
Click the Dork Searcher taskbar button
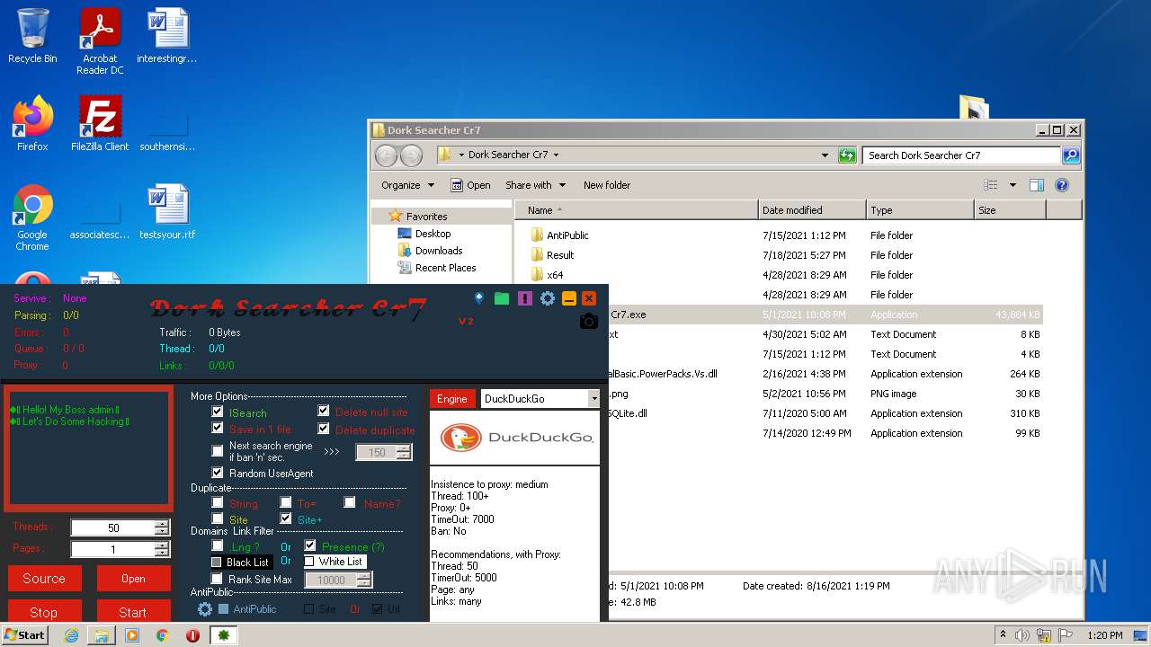pyautogui.click(x=223, y=635)
